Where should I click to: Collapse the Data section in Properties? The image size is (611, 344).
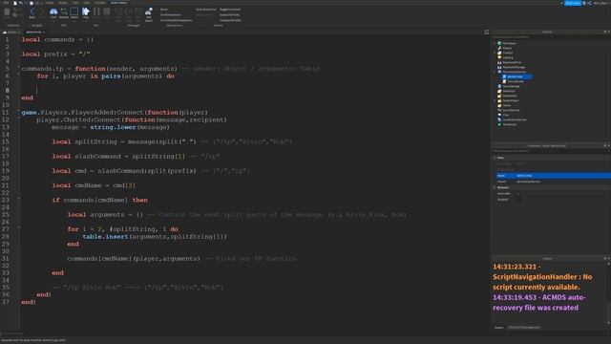click(x=495, y=158)
